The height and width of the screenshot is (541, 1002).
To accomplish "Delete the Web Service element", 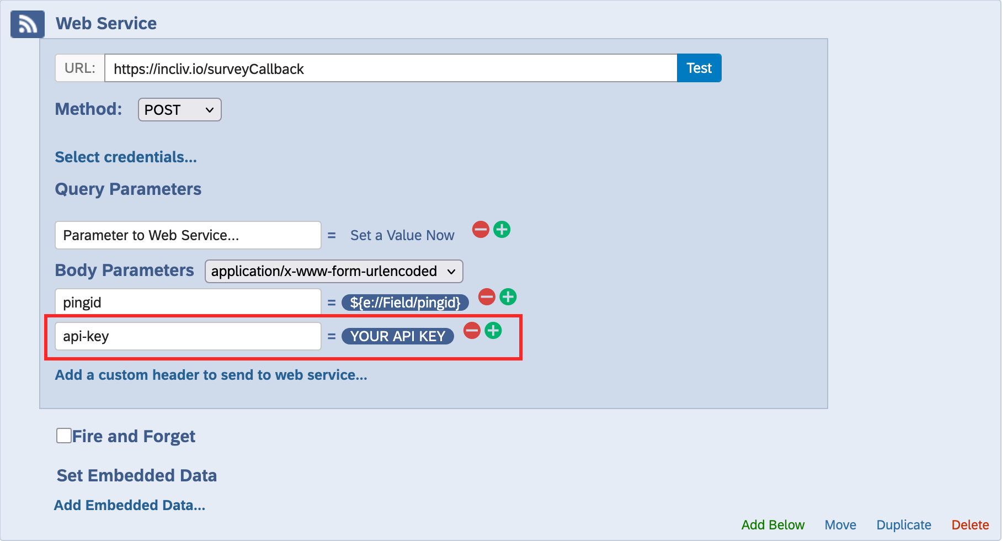I will pyautogui.click(x=970, y=525).
